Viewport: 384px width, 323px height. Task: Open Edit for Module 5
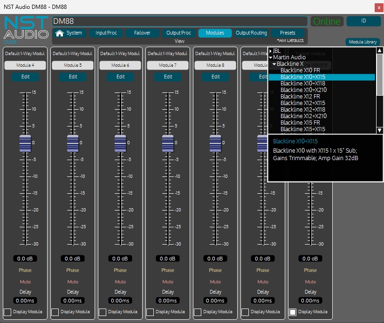(x=73, y=77)
